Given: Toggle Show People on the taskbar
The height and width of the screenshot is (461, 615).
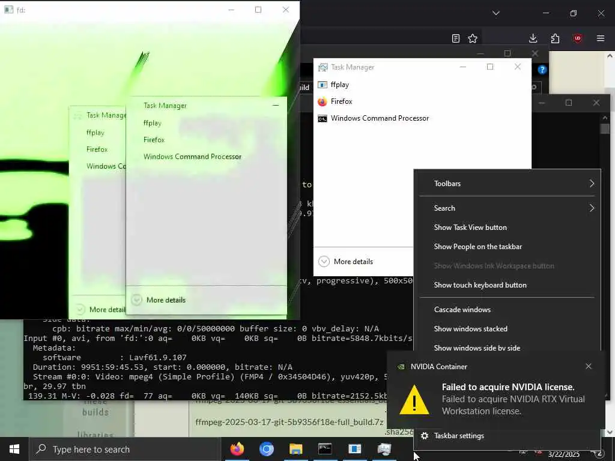Looking at the screenshot, I should (507, 247).
